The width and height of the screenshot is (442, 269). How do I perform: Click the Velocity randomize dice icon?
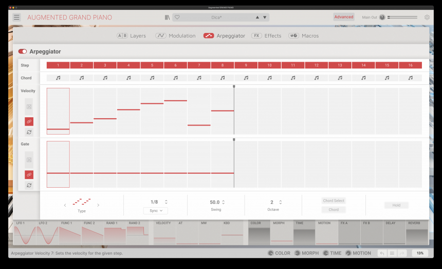point(29,106)
